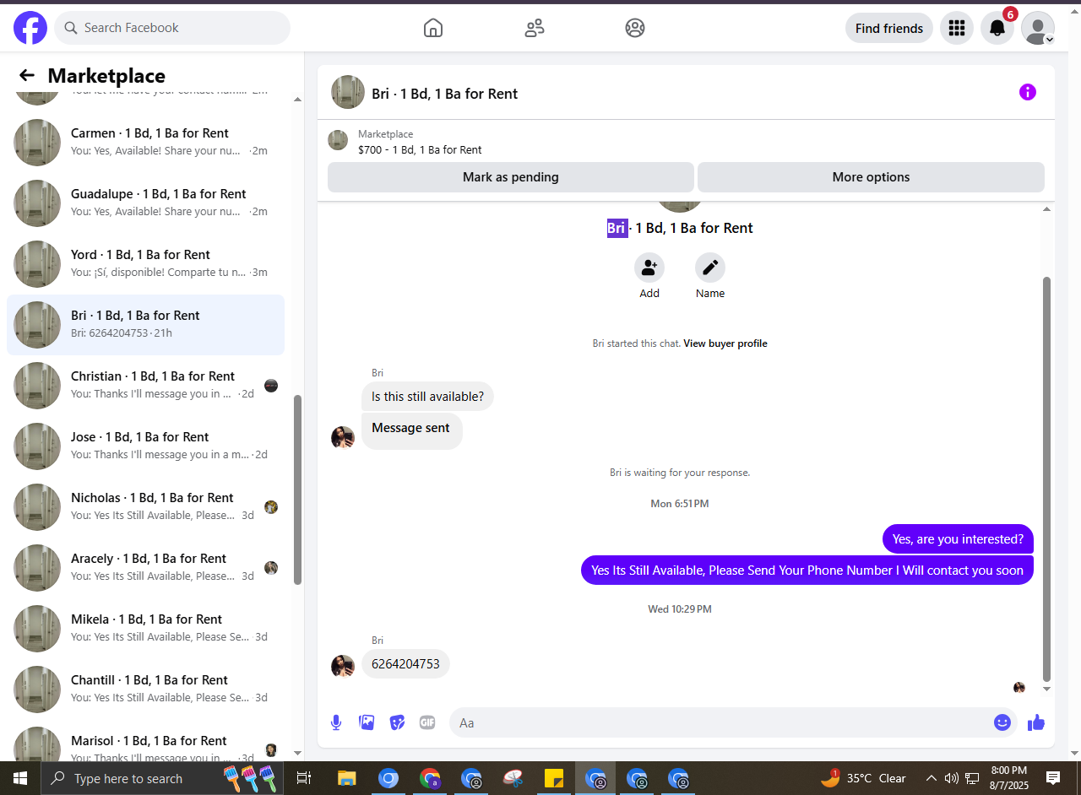Click the chat header listing thumbnail
1081x795 pixels.
point(348,92)
